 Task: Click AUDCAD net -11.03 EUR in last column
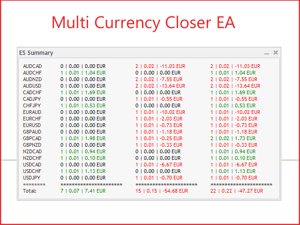(247, 66)
